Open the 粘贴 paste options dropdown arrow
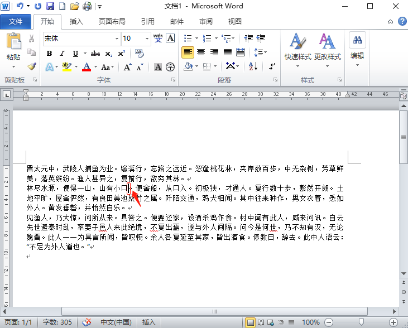 coord(13,66)
